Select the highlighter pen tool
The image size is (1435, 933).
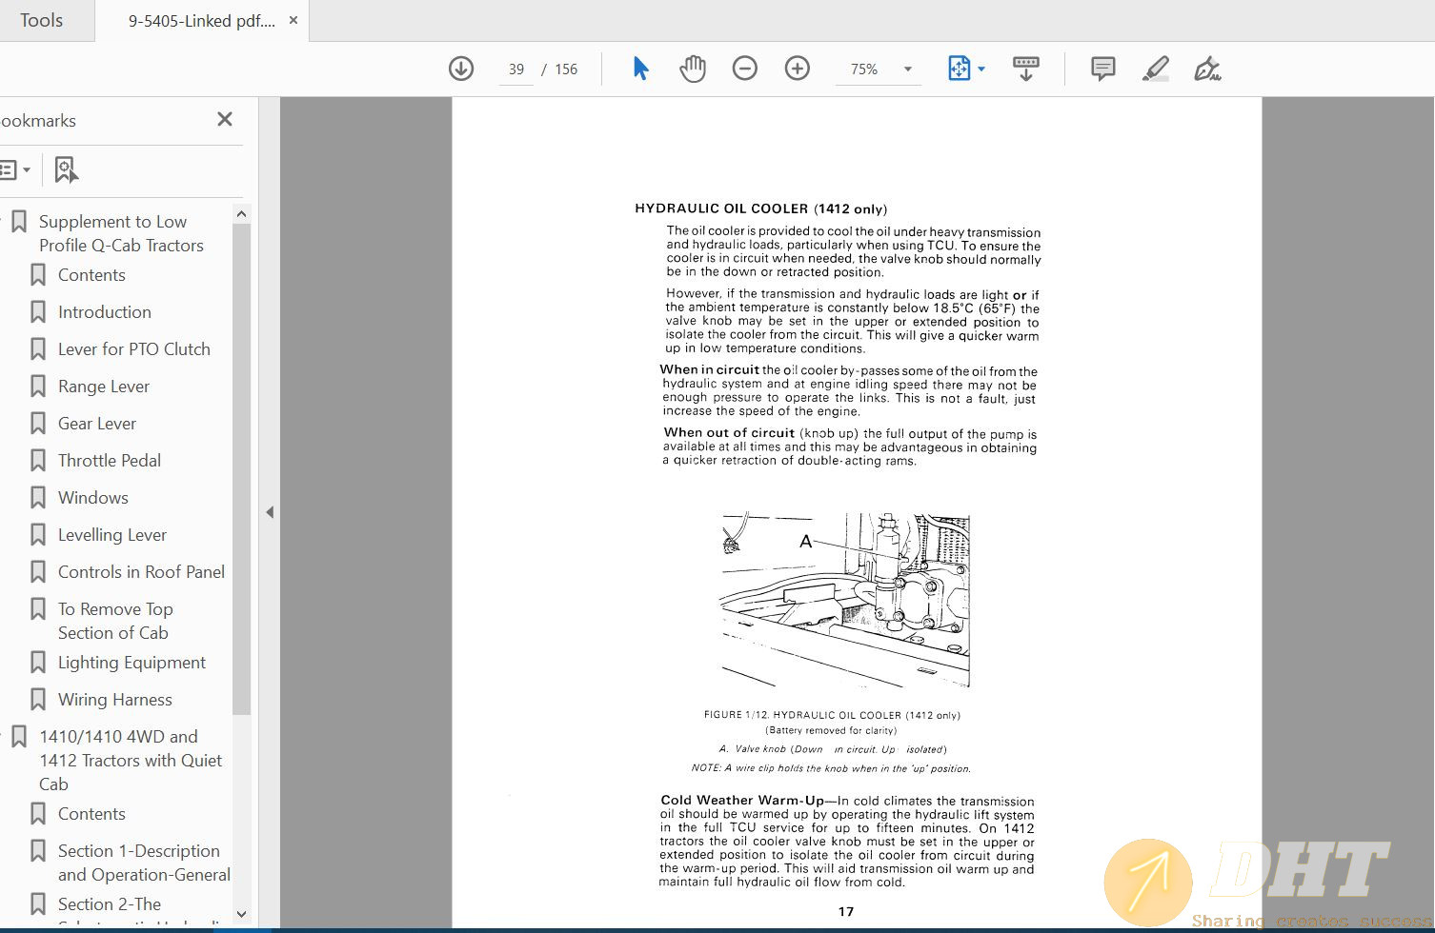click(1156, 69)
